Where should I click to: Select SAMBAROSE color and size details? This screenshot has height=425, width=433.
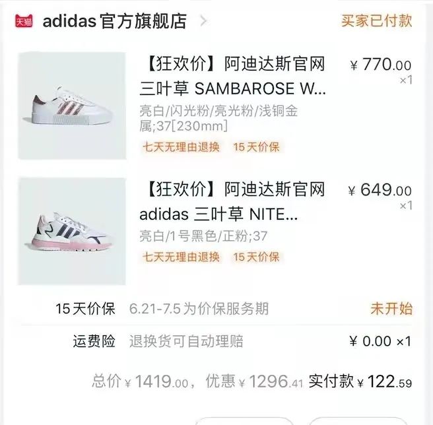[218, 118]
